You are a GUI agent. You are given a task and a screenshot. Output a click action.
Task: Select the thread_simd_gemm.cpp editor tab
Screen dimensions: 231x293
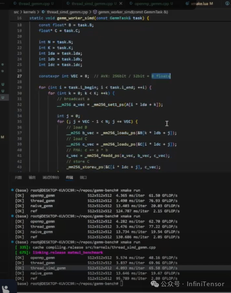pyautogui.click(x=92, y=4)
